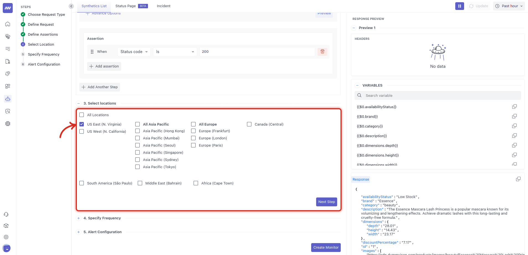
Task: Collapse the steps panel with chevron arrow
Action: pyautogui.click(x=71, y=6)
